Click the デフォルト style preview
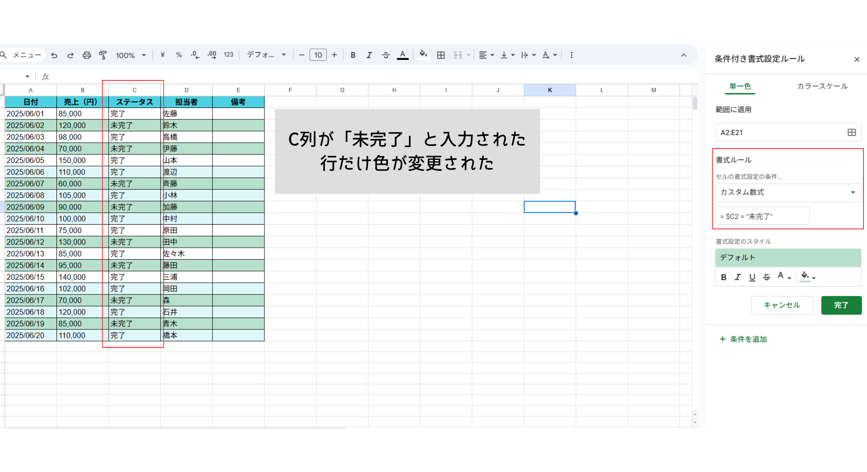The width and height of the screenshot is (867, 472). [x=788, y=257]
